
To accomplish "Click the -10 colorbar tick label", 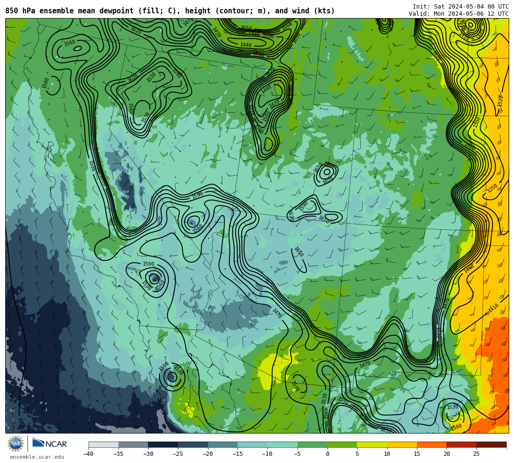I will pyautogui.click(x=267, y=454).
